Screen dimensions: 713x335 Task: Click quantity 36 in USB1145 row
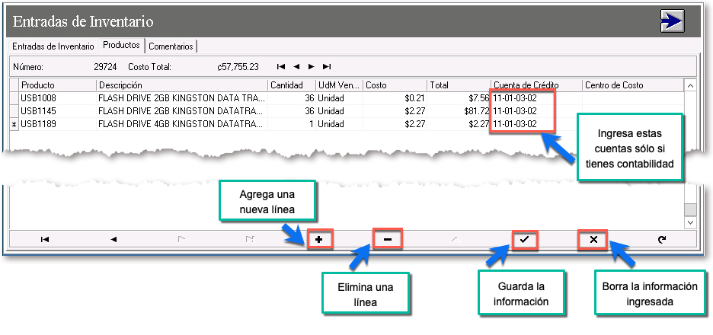pos(292,111)
